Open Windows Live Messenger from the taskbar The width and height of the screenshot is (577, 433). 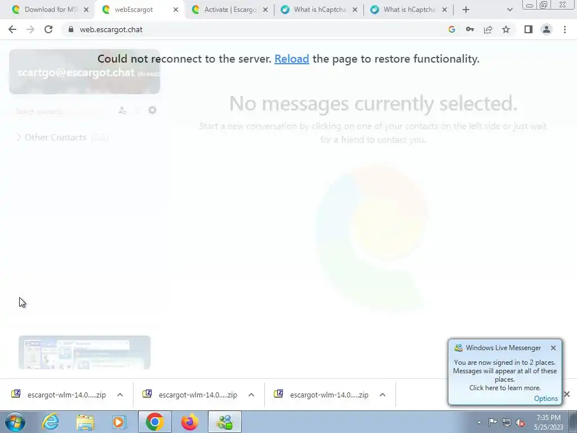coord(225,422)
